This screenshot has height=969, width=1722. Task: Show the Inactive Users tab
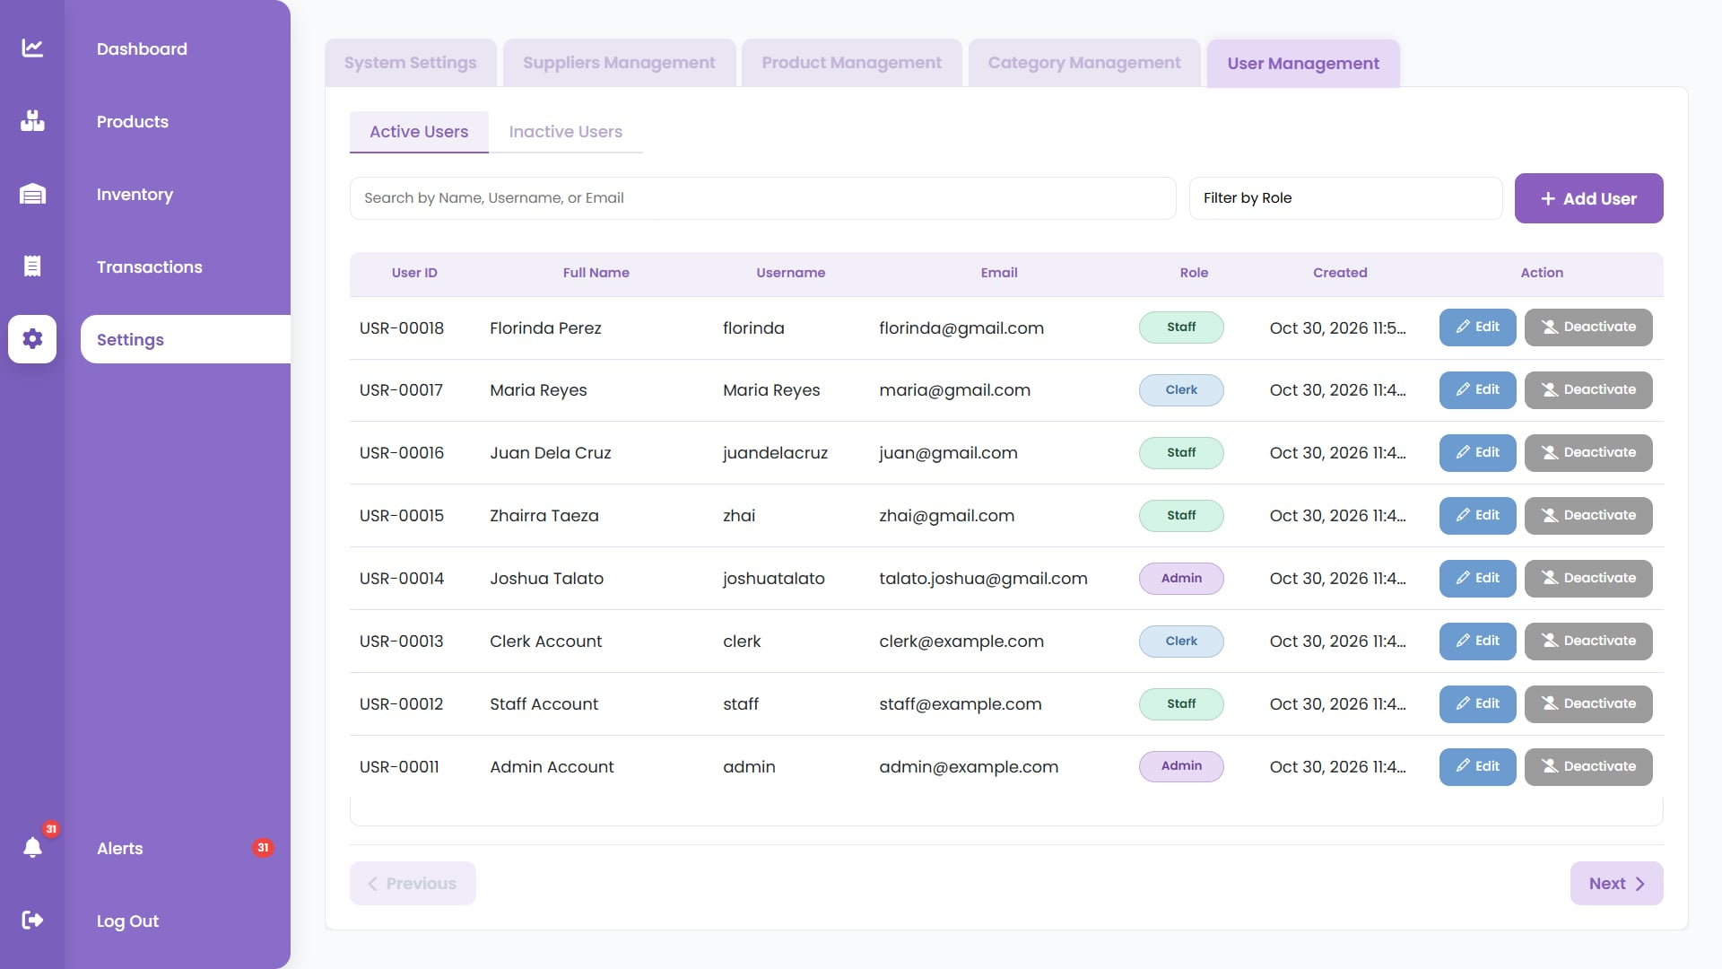pos(565,132)
